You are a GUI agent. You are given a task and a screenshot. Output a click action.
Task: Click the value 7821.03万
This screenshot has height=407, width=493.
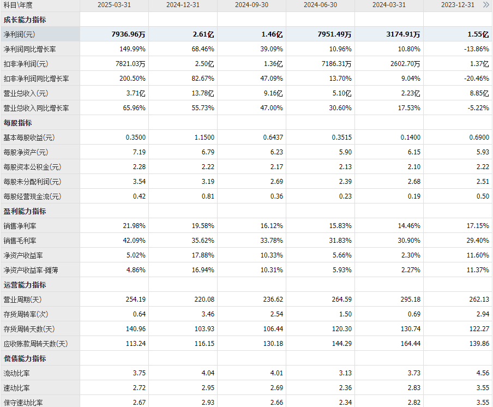tap(130, 64)
